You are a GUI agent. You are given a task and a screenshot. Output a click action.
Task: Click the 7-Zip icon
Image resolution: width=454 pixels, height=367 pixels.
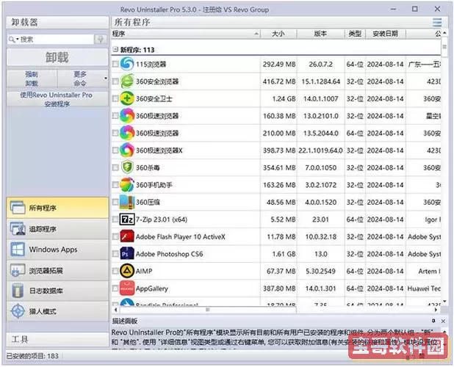127,219
